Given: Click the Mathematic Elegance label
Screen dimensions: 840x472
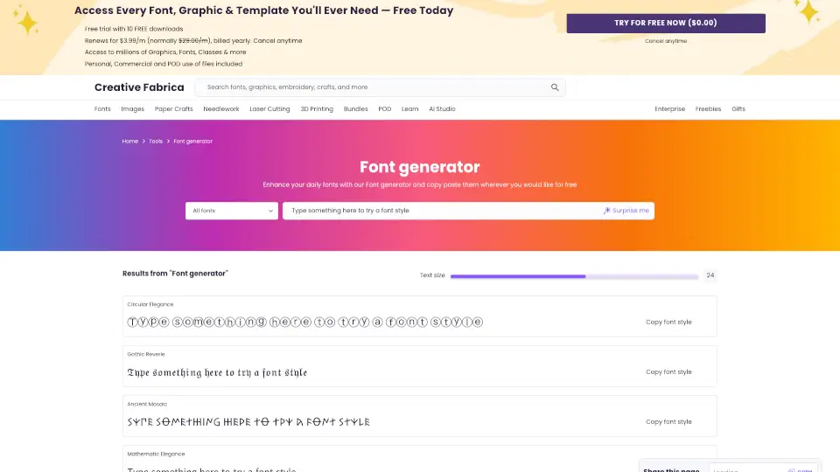Looking at the screenshot, I should coord(156,454).
